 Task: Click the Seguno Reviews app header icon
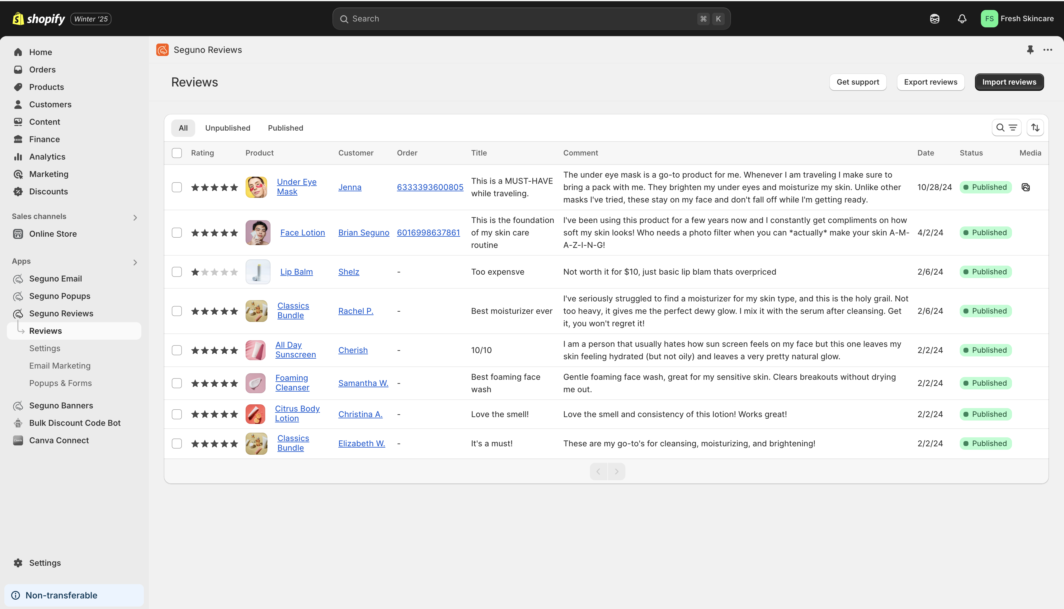coord(162,50)
